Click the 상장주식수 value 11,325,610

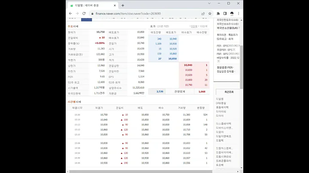(x=138, y=88)
